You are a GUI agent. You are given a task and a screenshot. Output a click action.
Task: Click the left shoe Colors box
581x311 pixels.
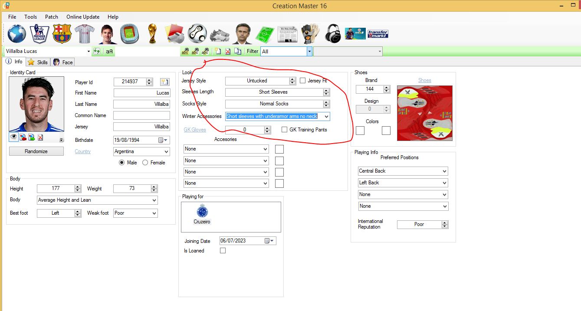coord(360,131)
